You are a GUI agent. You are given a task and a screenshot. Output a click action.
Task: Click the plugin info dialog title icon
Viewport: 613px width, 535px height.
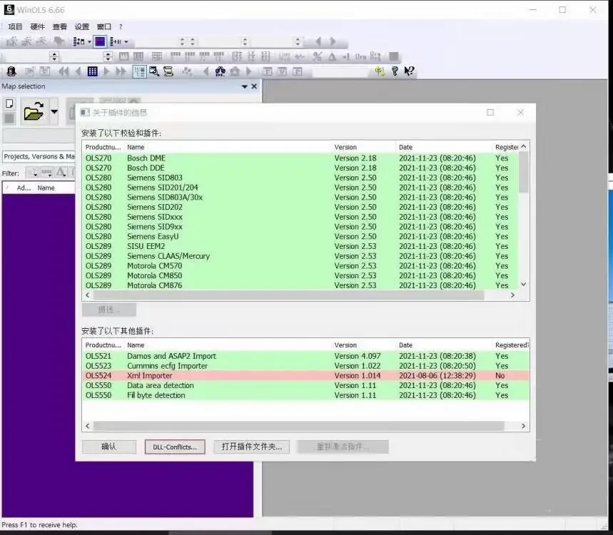click(85, 113)
